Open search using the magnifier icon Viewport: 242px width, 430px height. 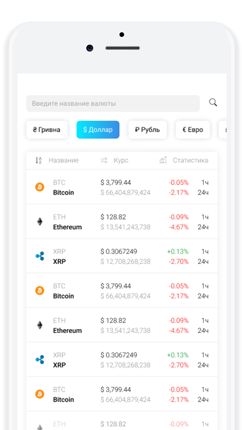click(213, 103)
